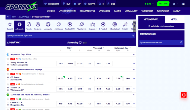Expand more markets for Young Africans match
This screenshot has width=190, height=110.
pos(134,64)
